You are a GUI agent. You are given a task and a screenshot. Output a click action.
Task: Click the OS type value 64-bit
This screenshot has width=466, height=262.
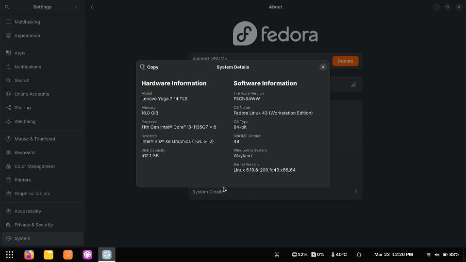tap(240, 127)
